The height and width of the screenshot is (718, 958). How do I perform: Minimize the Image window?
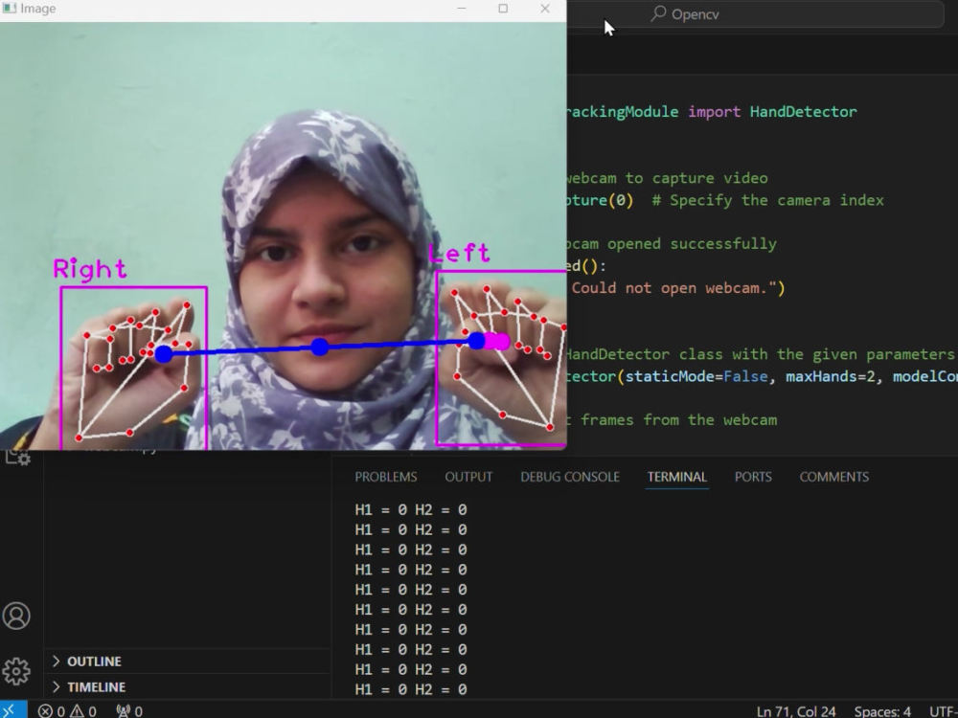462,9
